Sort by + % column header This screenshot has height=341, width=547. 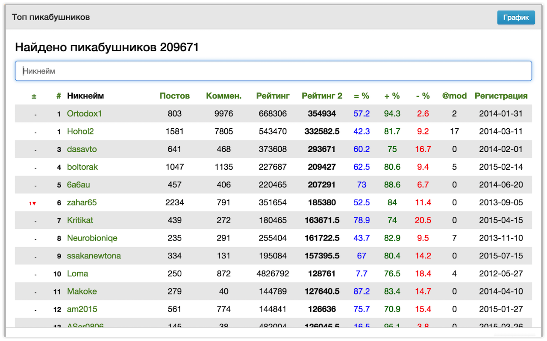(x=392, y=96)
